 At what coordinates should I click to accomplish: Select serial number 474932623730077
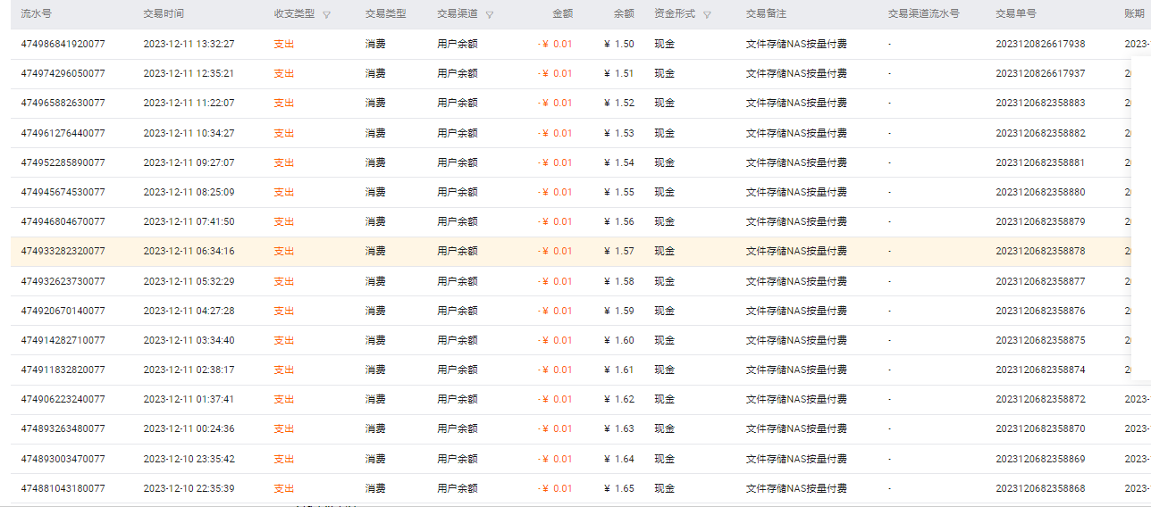(63, 282)
